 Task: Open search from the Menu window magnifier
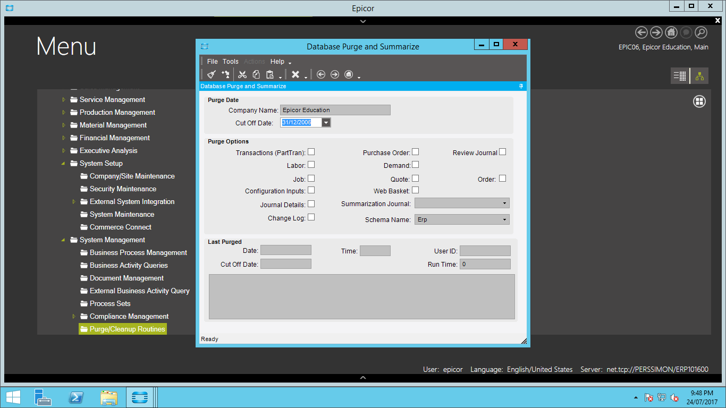pos(701,32)
